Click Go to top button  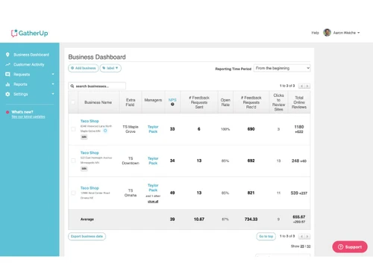[266, 236]
